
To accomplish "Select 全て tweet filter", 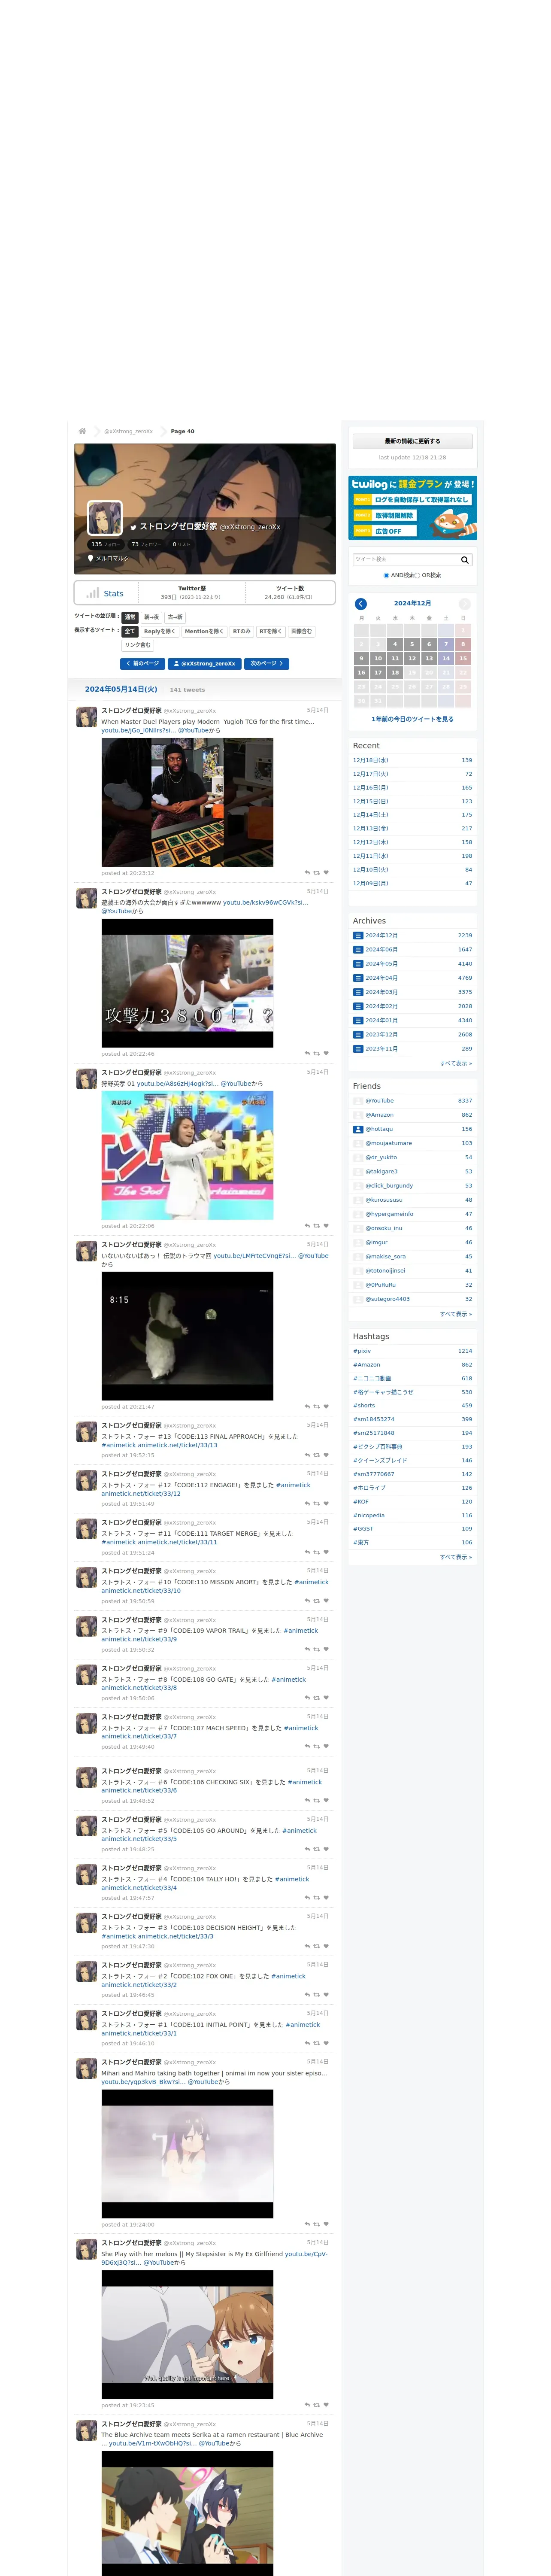I will [x=129, y=632].
